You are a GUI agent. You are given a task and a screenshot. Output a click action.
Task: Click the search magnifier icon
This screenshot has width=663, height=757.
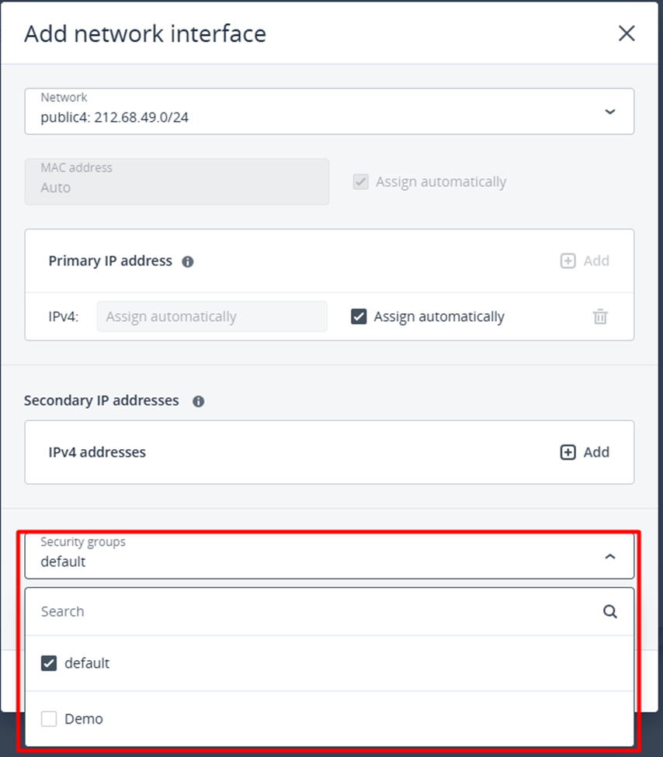tap(610, 611)
